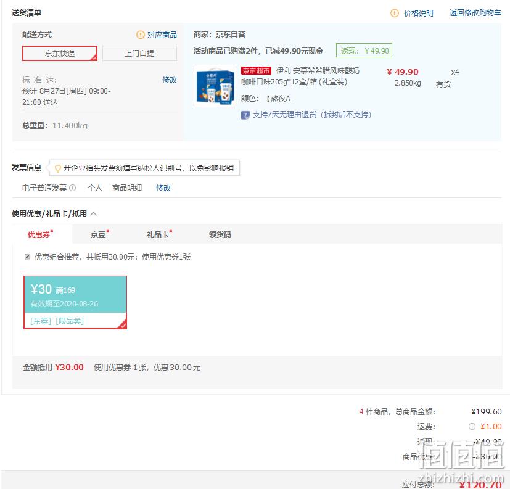510x489 pixels.
Task: Click the 电子普通发票 invoice type text
Action: click(44, 188)
